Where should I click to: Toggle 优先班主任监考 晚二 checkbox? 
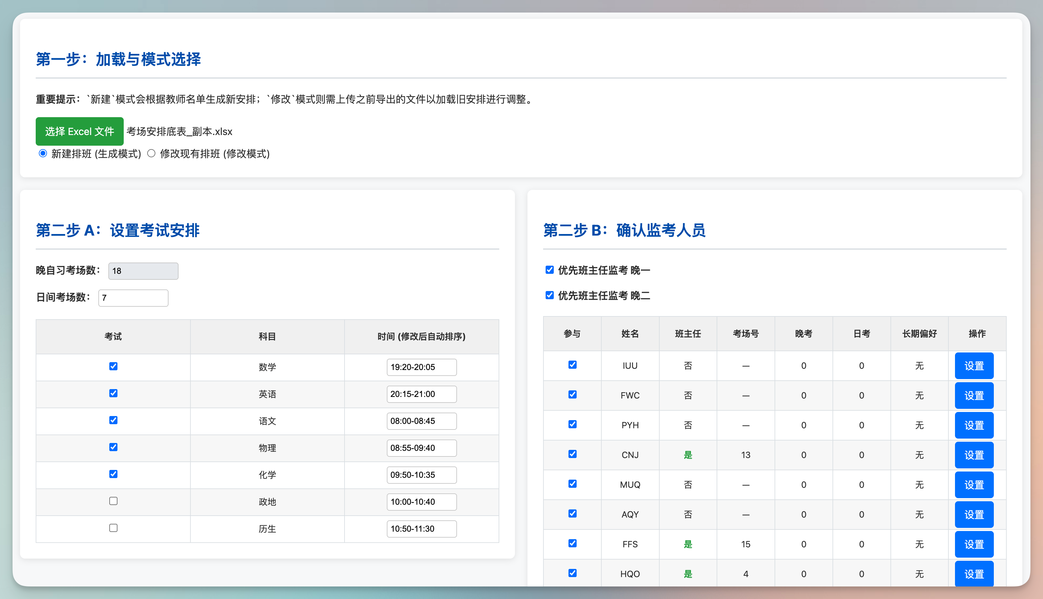click(x=549, y=295)
